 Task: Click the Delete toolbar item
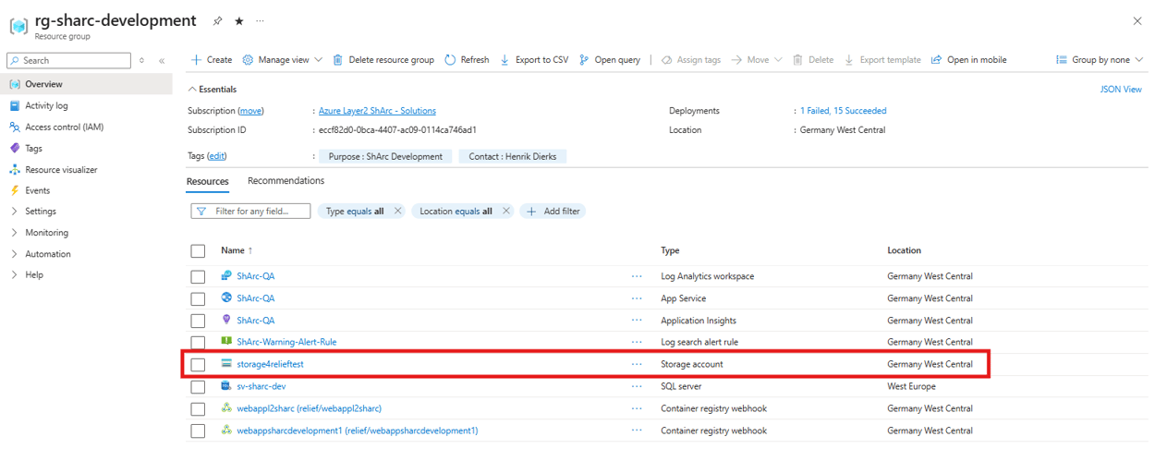point(813,60)
